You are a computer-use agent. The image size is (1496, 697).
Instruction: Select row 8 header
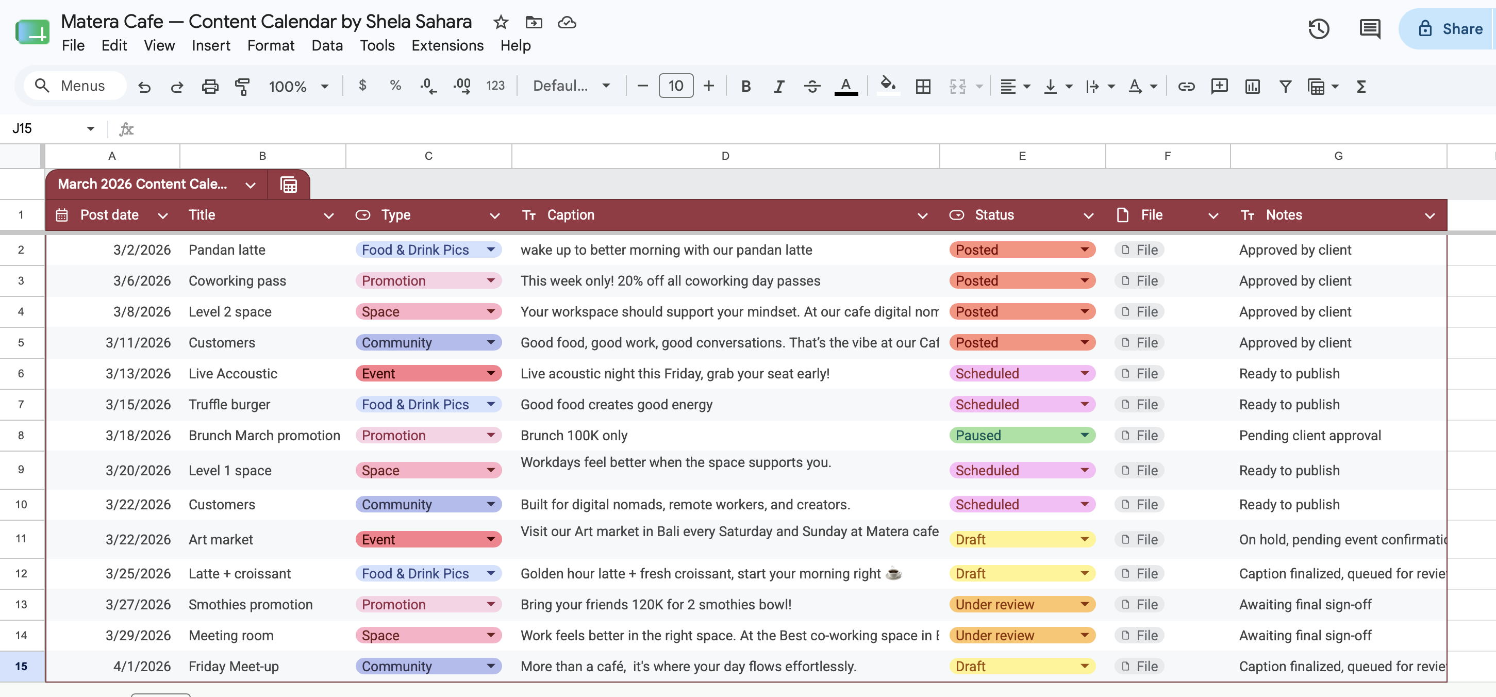pyautogui.click(x=22, y=435)
